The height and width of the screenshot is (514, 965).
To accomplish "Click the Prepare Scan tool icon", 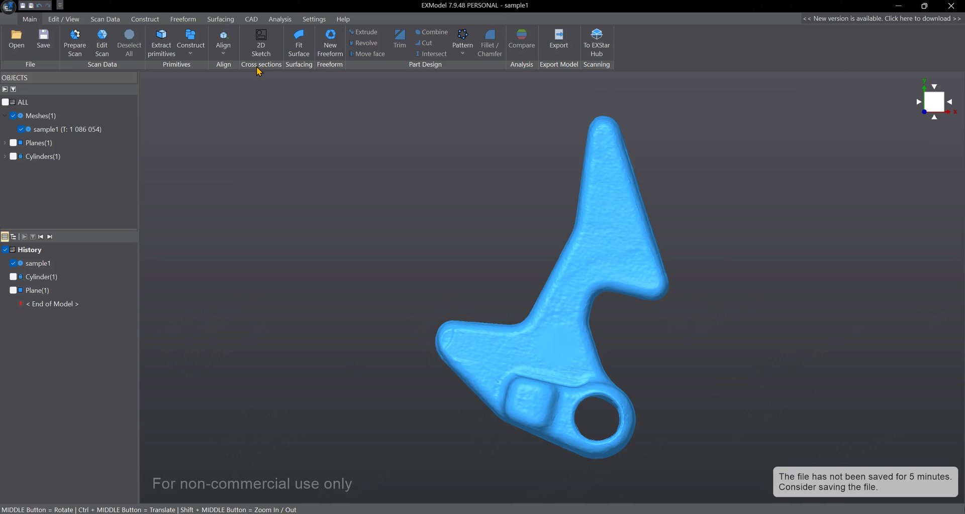I will (75, 35).
